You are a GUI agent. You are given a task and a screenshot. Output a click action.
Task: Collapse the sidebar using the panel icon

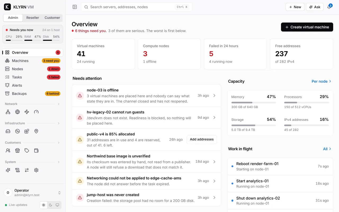pos(75,7)
